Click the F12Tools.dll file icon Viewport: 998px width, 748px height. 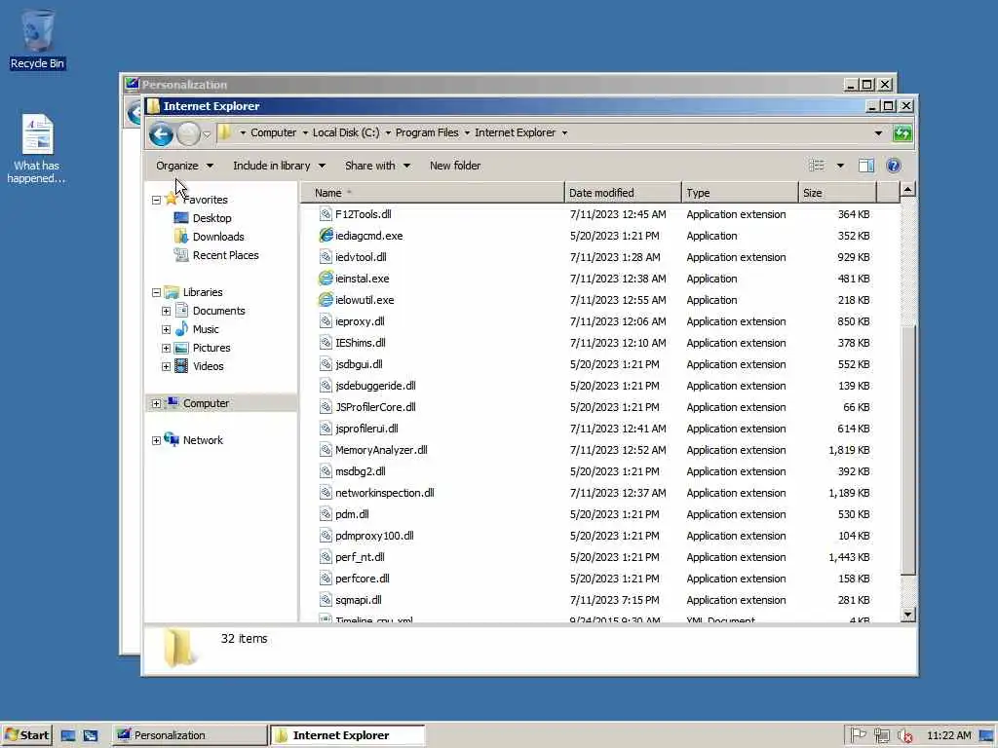tap(326, 213)
